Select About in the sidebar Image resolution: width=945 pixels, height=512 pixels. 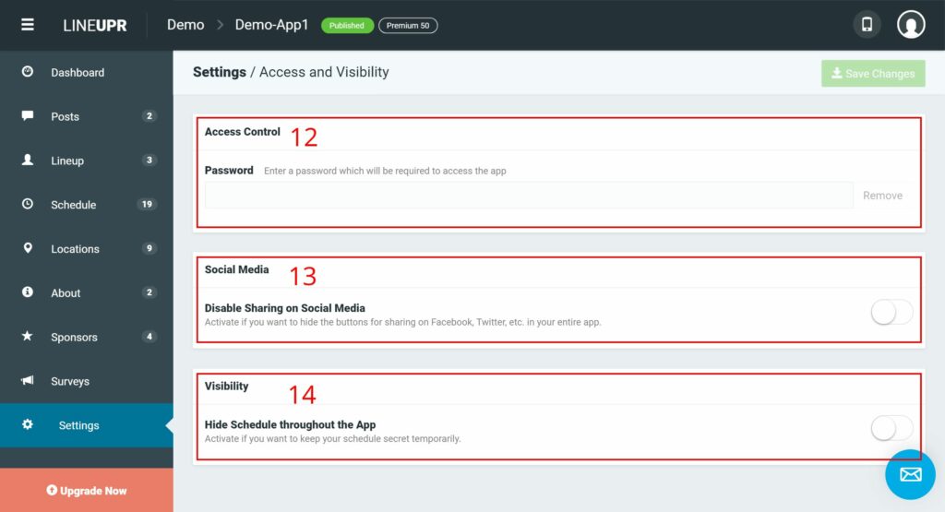coord(86,292)
